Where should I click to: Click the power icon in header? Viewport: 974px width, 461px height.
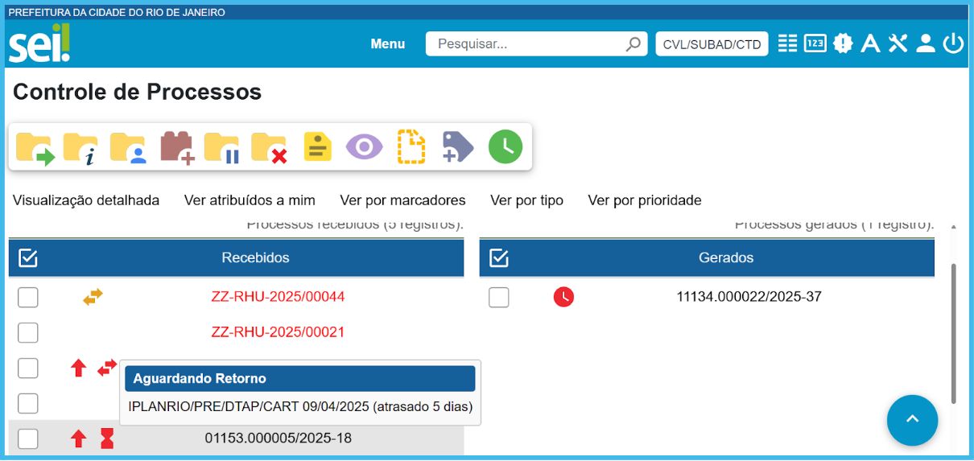click(953, 43)
